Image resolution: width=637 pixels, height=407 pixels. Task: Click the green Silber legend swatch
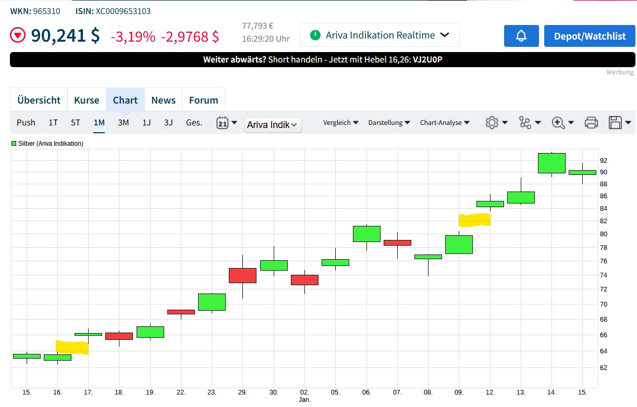coord(14,144)
